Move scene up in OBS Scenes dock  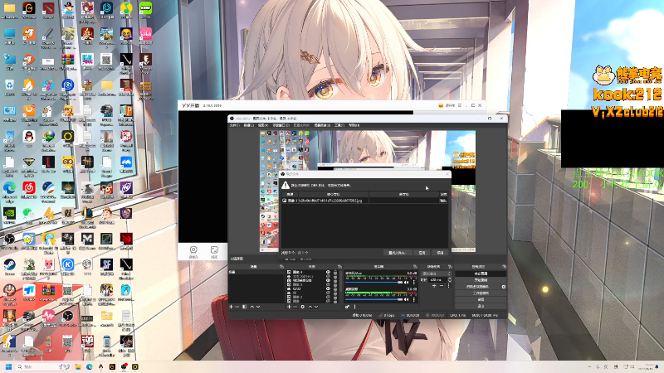(x=252, y=307)
